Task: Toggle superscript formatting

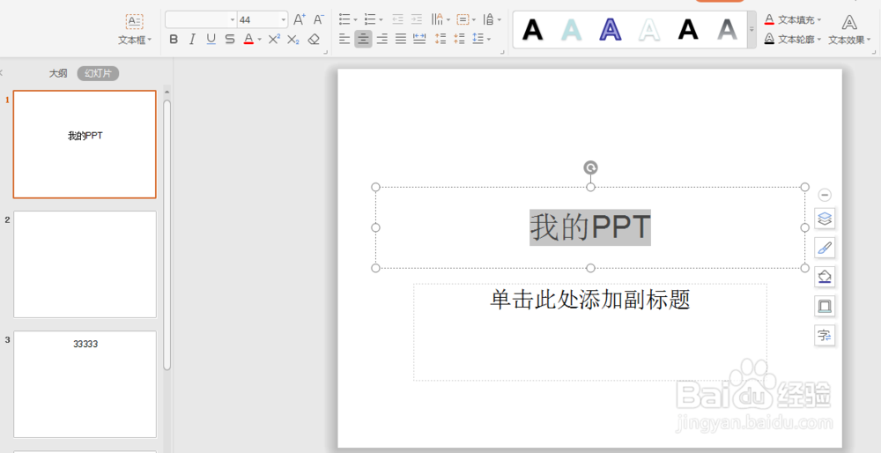Action: [x=274, y=40]
